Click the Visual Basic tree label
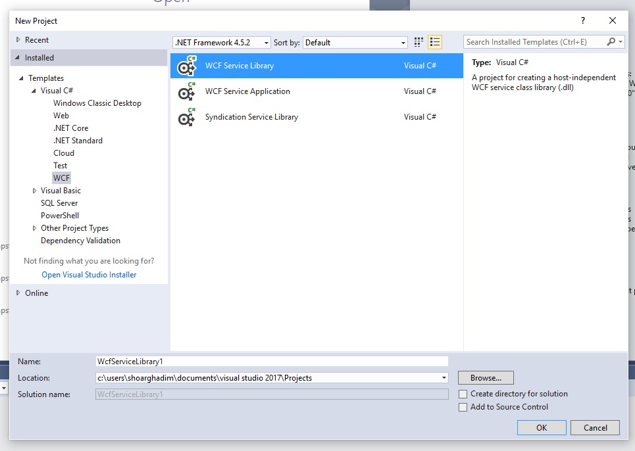Image resolution: width=635 pixels, height=451 pixels. [x=61, y=191]
